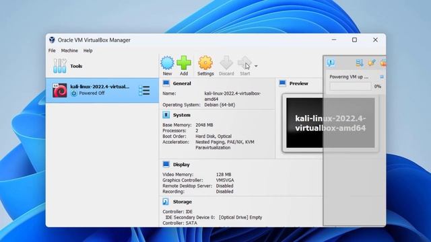Image resolution: width=431 pixels, height=242 pixels.
Task: Open the Machine menu
Action: (69, 50)
